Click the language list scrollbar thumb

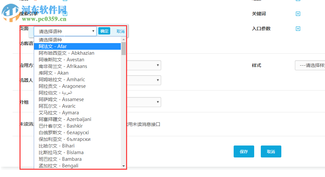[x=123, y=48]
